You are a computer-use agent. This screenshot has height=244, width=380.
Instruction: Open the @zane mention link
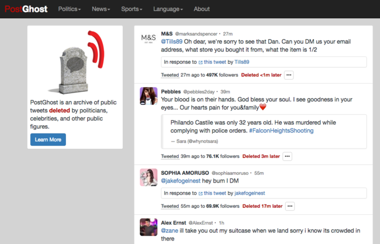170,231
